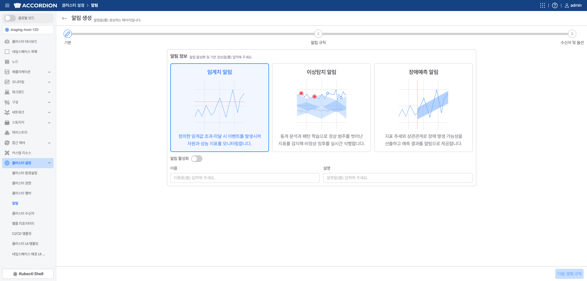Enable the 알림 활성화 switch

(197, 159)
